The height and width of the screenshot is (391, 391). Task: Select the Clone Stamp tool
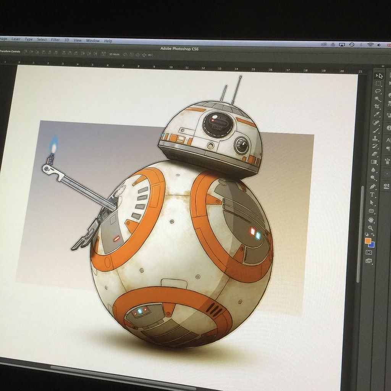click(x=375, y=138)
